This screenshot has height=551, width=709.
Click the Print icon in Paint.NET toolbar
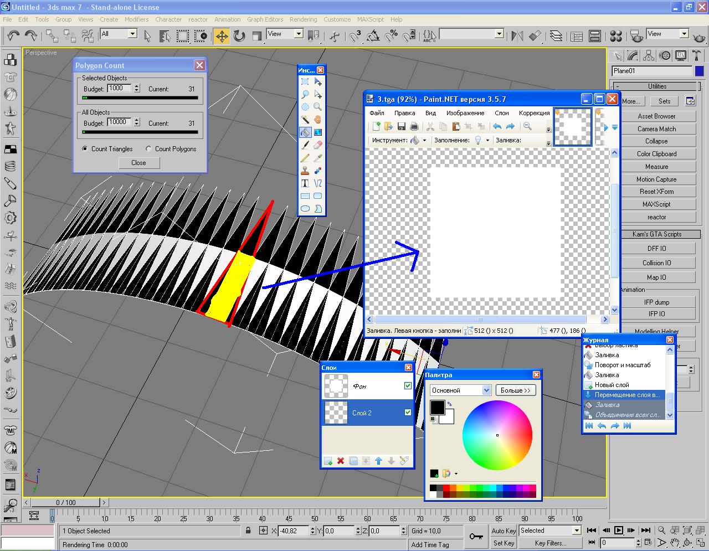[x=414, y=126]
